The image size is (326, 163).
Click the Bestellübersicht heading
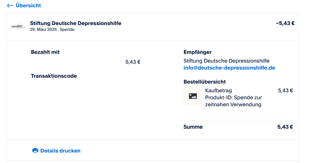pyautogui.click(x=204, y=82)
